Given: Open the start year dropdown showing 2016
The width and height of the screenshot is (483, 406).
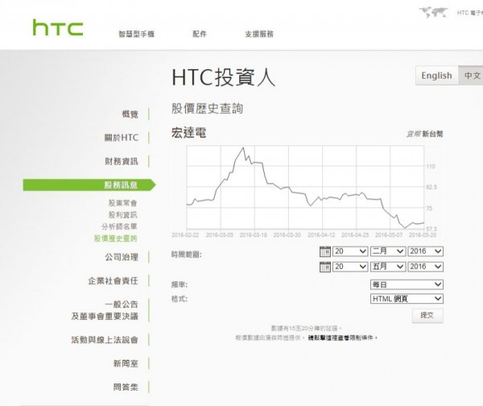Looking at the screenshot, I should (x=425, y=251).
